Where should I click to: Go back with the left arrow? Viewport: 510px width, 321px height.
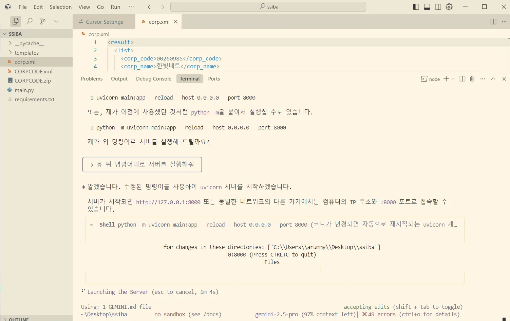click(x=150, y=7)
